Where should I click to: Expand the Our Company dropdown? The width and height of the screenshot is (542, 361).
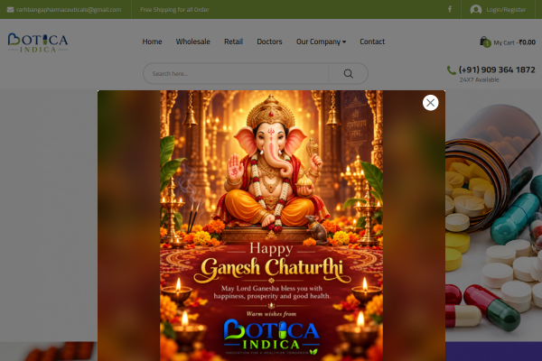coord(321,42)
